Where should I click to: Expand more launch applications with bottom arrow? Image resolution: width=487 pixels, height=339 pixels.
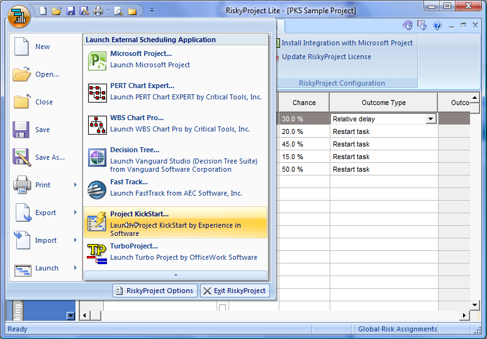click(176, 275)
